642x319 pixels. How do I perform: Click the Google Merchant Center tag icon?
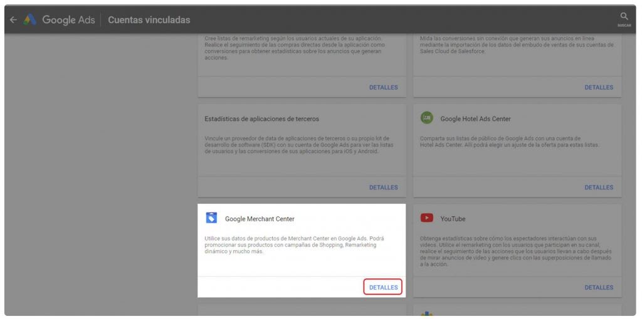tap(211, 218)
